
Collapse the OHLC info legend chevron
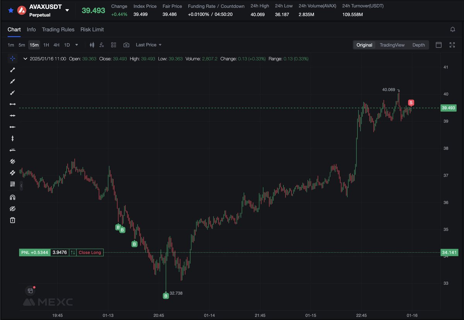point(25,59)
